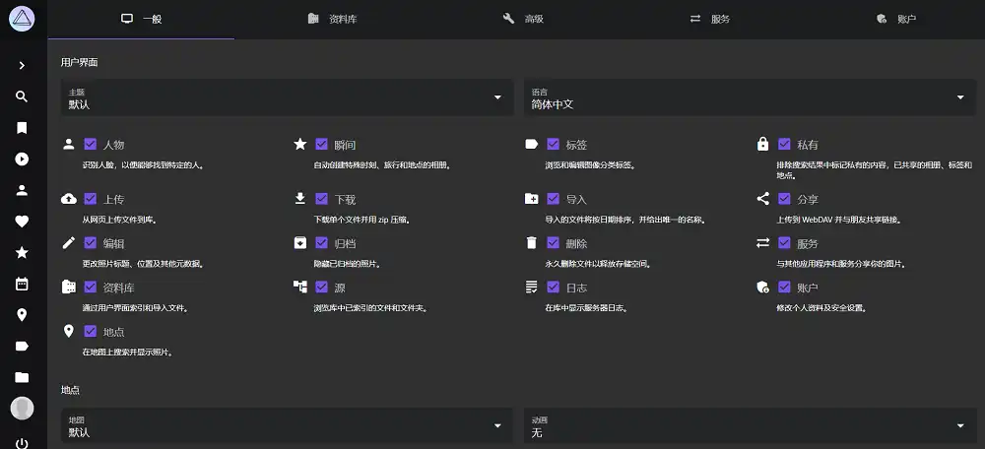The image size is (985, 449).
Task: Open albums via sidebar bookmark icon
Action: coord(22,128)
